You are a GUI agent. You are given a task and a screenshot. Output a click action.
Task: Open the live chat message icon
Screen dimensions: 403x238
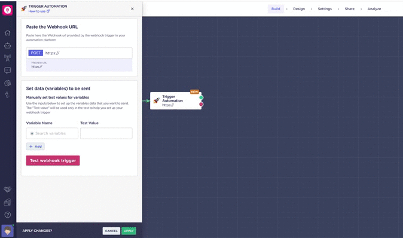click(7, 70)
